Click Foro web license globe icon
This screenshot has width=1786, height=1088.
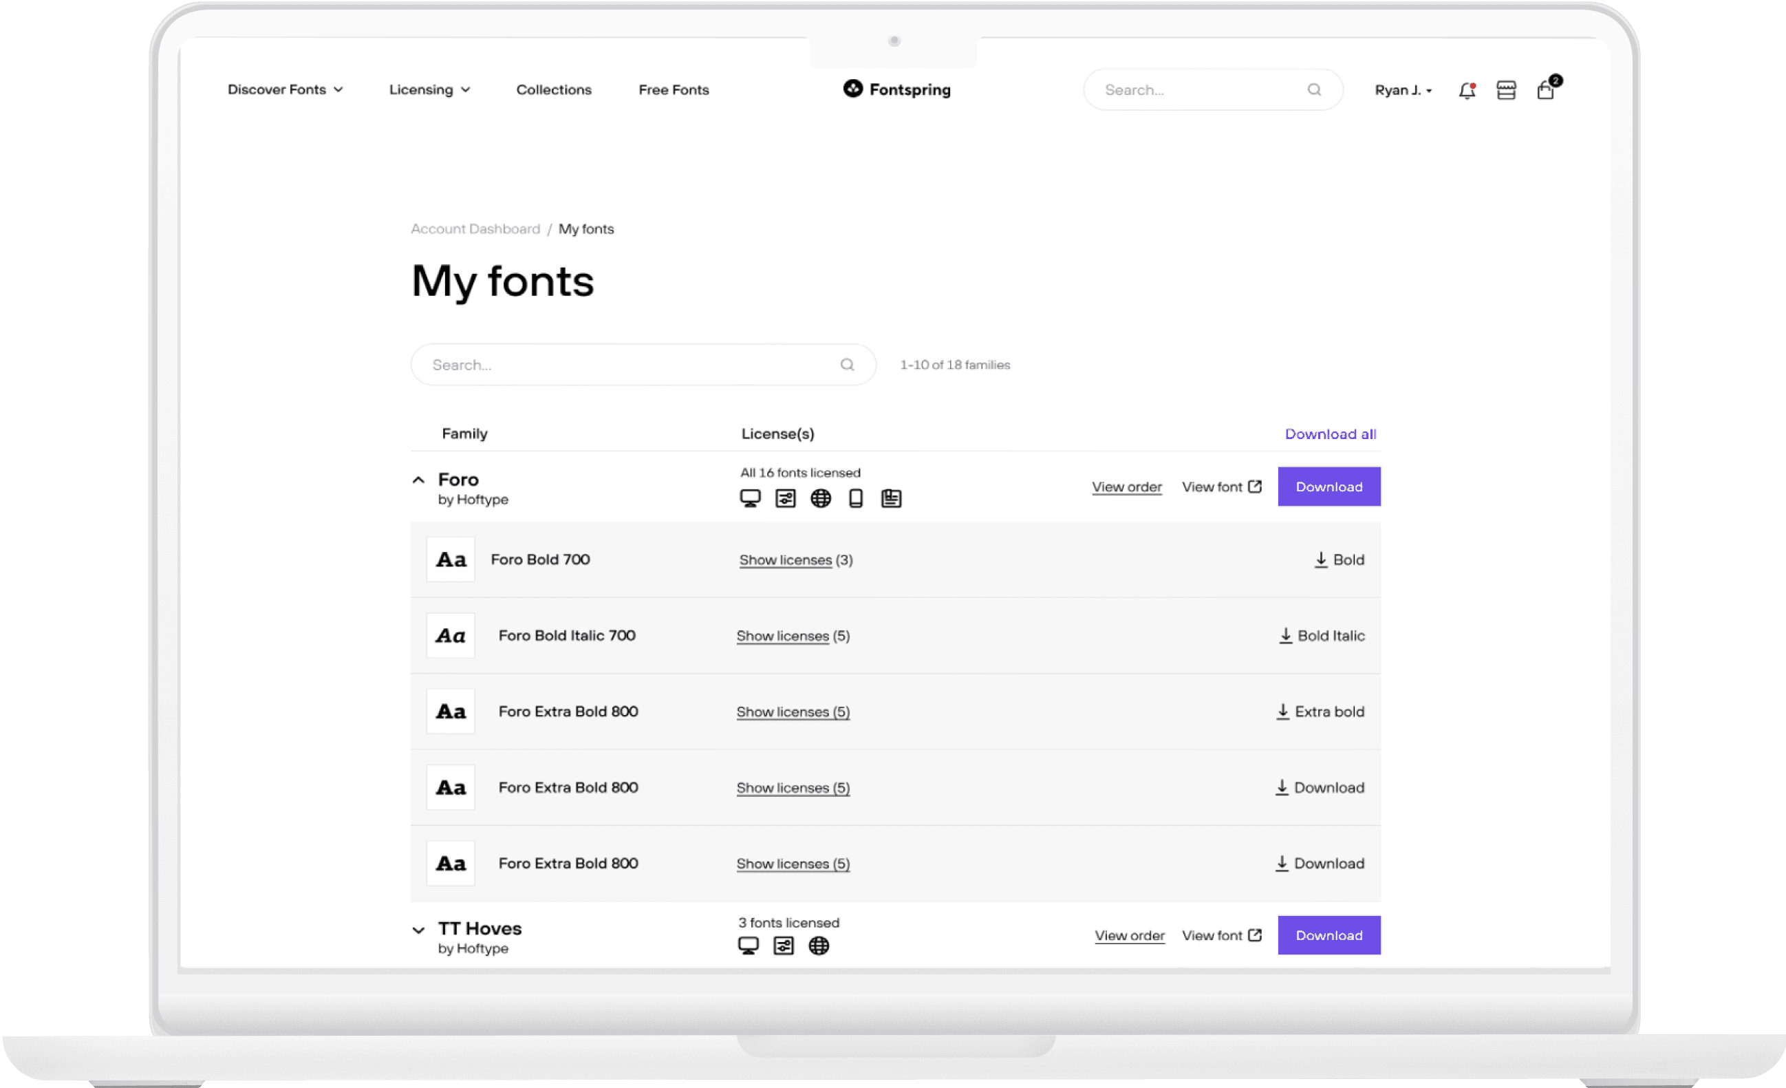pyautogui.click(x=821, y=499)
